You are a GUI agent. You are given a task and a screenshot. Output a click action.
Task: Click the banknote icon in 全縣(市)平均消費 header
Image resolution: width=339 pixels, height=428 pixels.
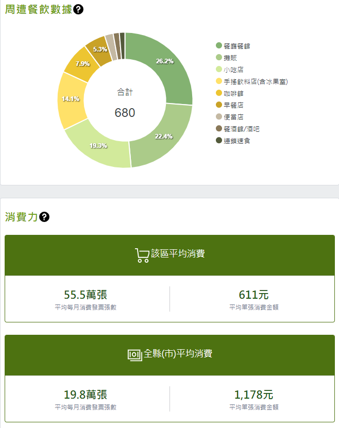tap(135, 355)
